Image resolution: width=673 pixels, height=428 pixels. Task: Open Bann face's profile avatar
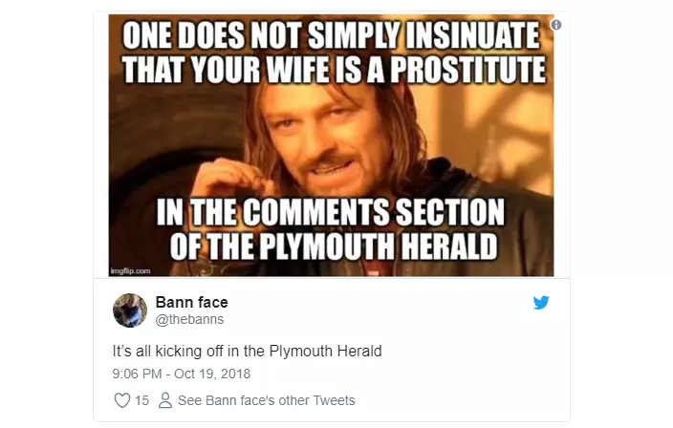tap(130, 310)
